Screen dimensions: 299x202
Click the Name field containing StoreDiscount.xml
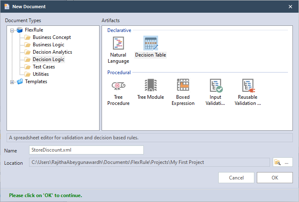pos(86,150)
